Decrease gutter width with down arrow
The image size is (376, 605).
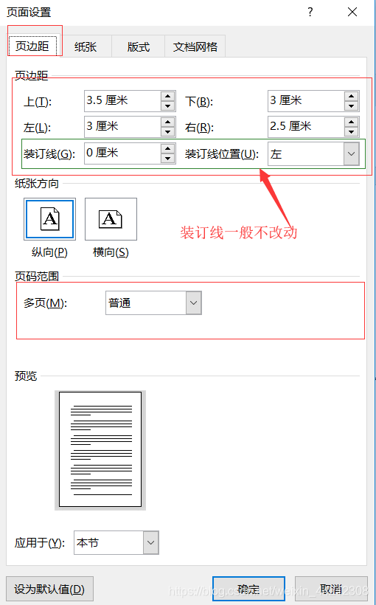[x=168, y=158]
